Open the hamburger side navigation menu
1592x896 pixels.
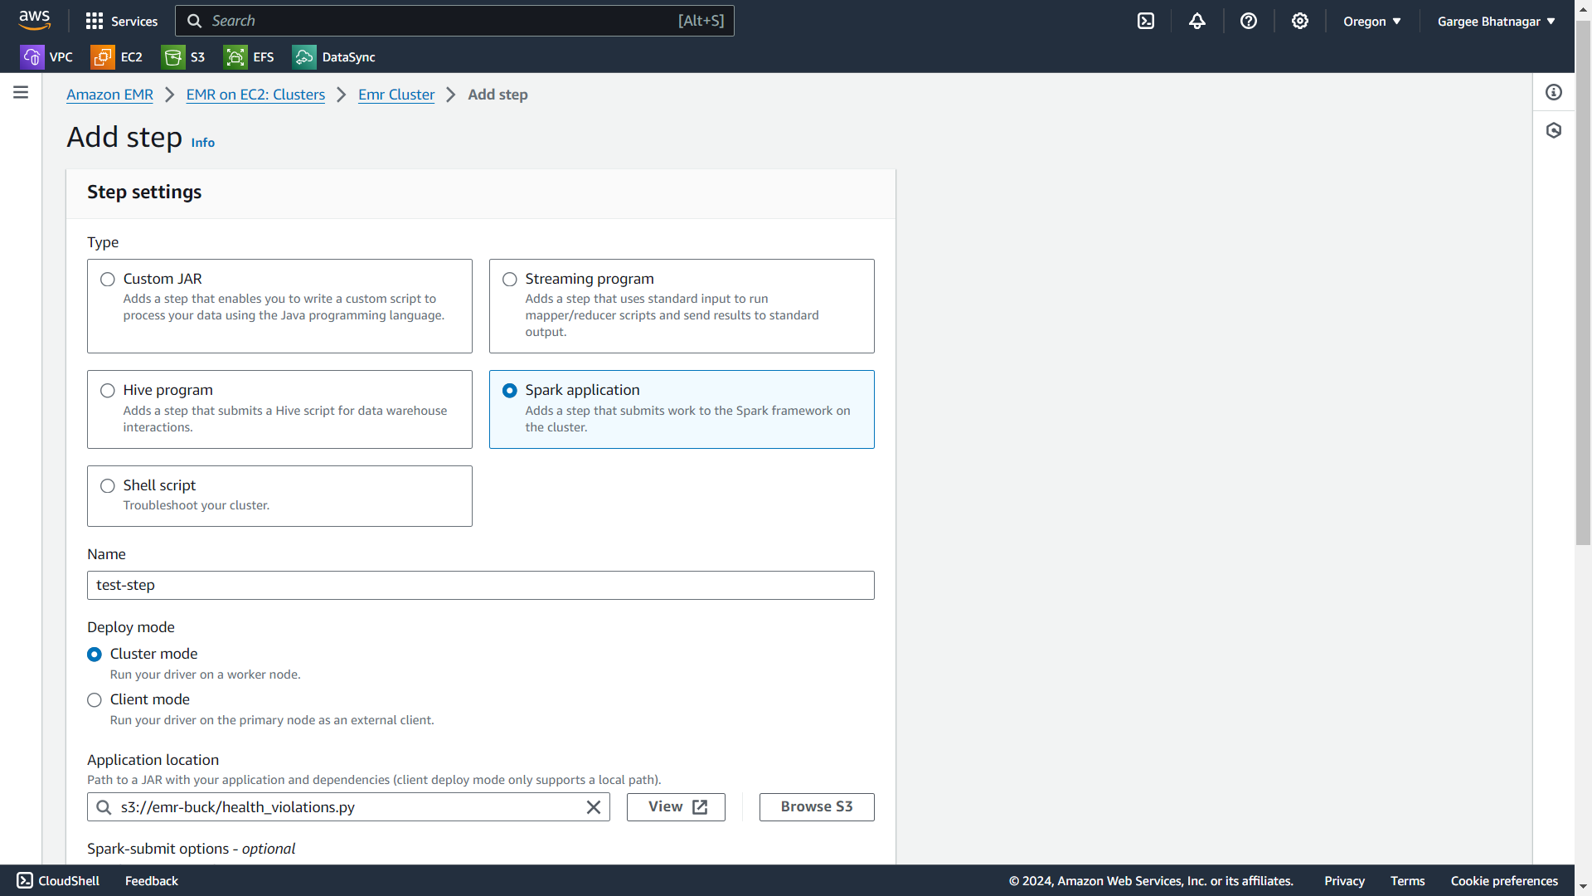[21, 93]
